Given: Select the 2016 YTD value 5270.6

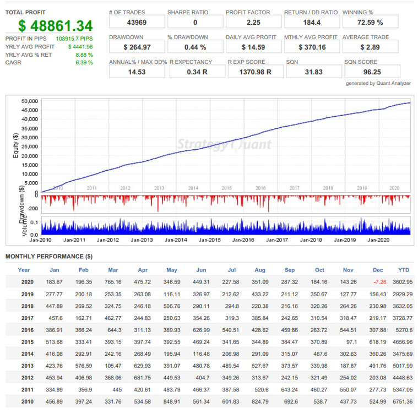Looking at the screenshot, I should [x=404, y=330].
